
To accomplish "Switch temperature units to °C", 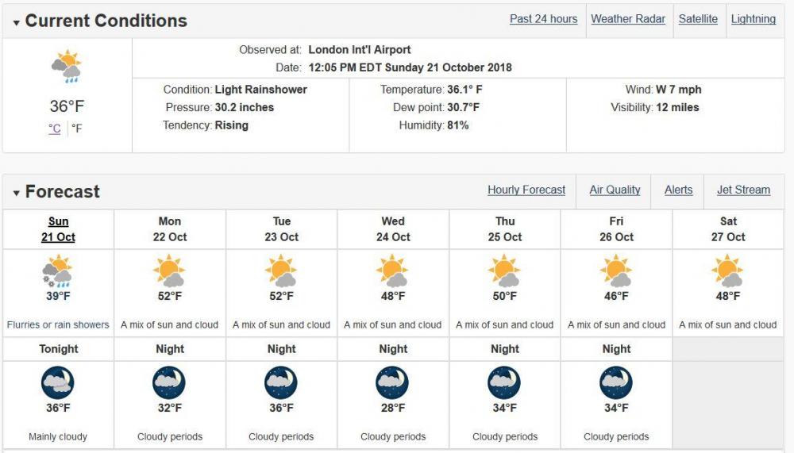I will pos(55,129).
